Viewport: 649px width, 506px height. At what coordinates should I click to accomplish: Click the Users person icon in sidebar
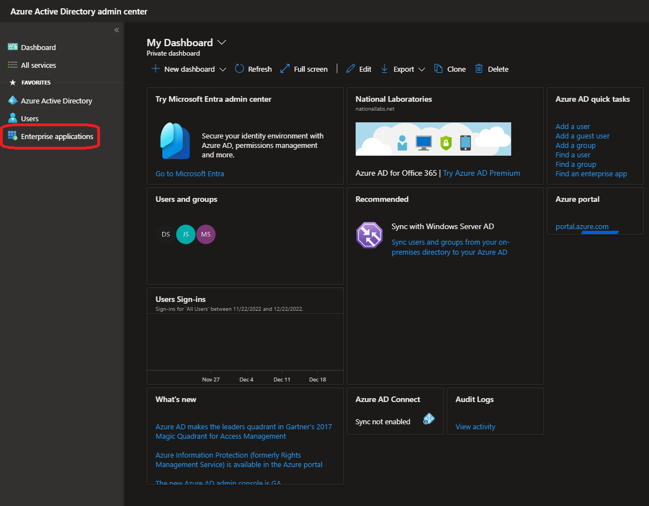tap(13, 118)
